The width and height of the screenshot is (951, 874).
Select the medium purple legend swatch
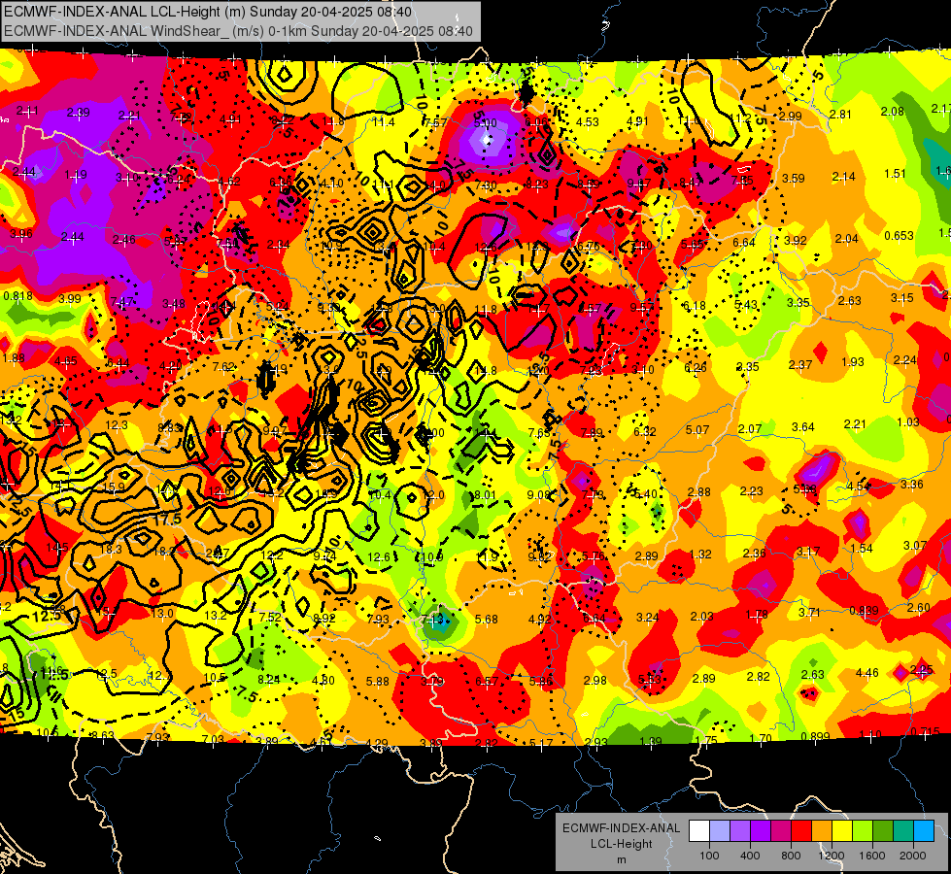point(740,831)
